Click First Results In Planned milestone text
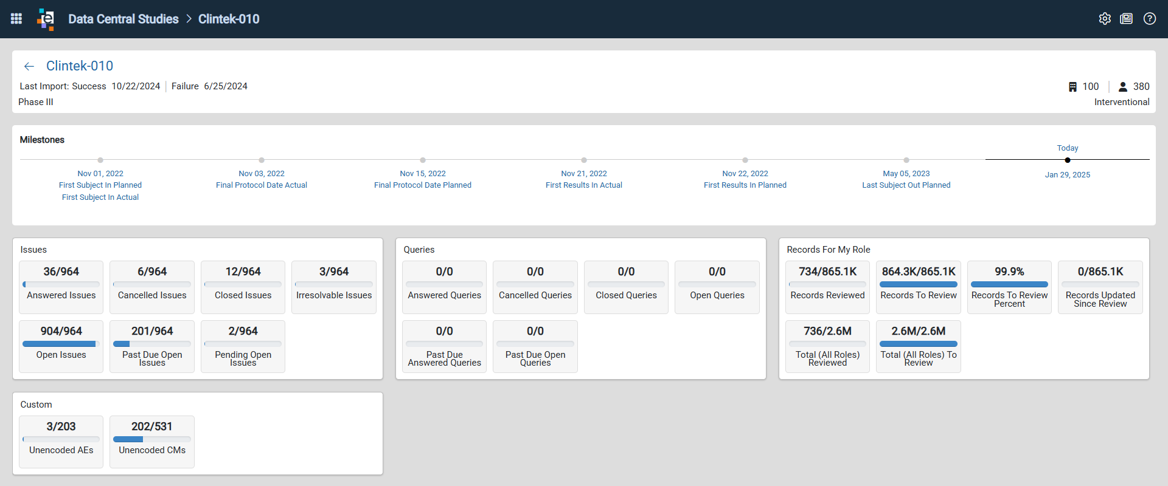This screenshot has width=1168, height=486. (745, 185)
